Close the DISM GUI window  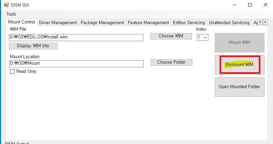coord(265,5)
